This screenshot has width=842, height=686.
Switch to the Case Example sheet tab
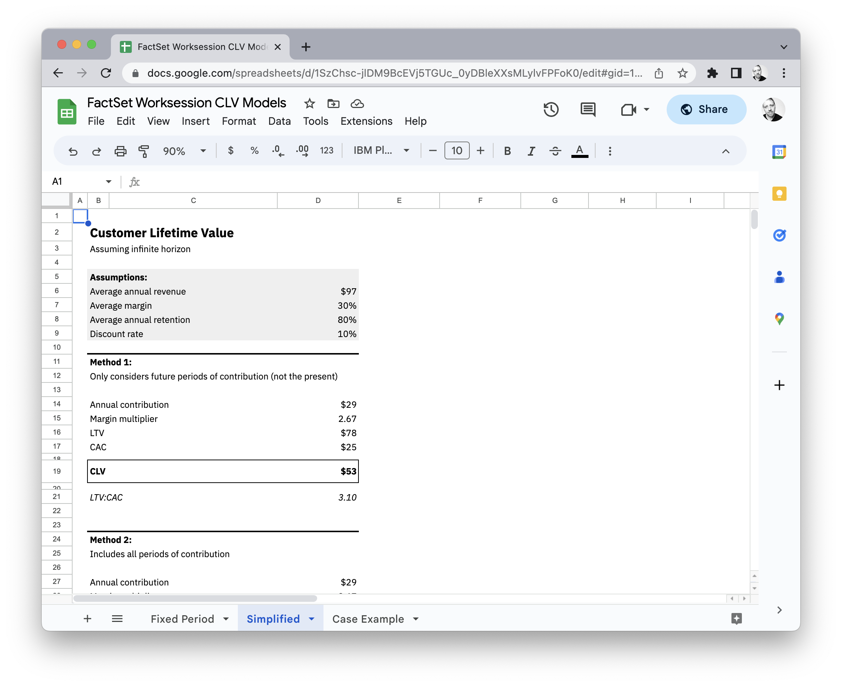click(368, 619)
